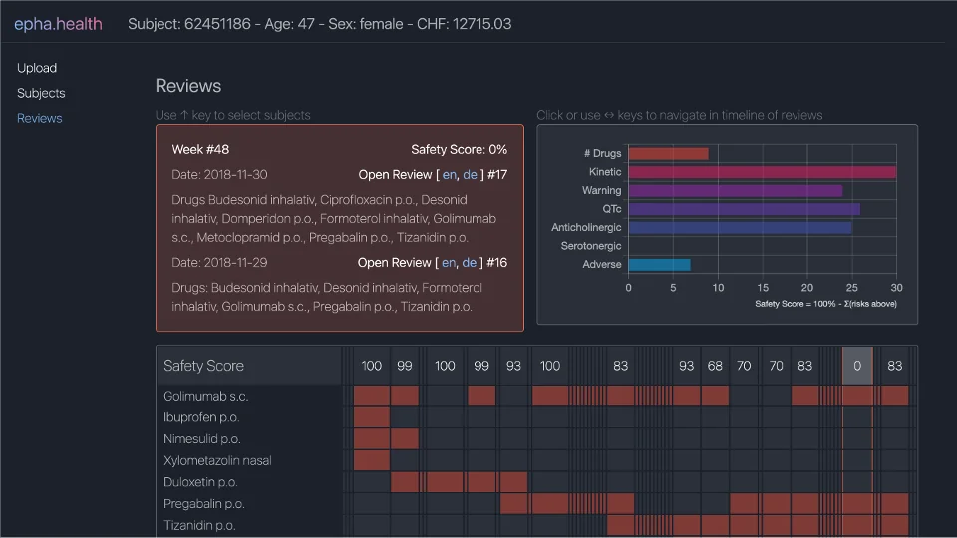Open review #16 in German (de)

point(469,263)
